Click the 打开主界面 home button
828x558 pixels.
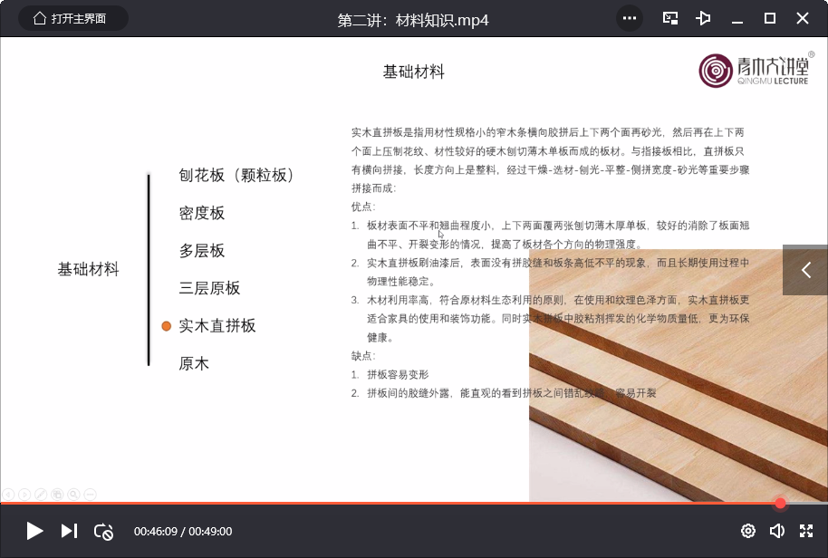point(72,18)
